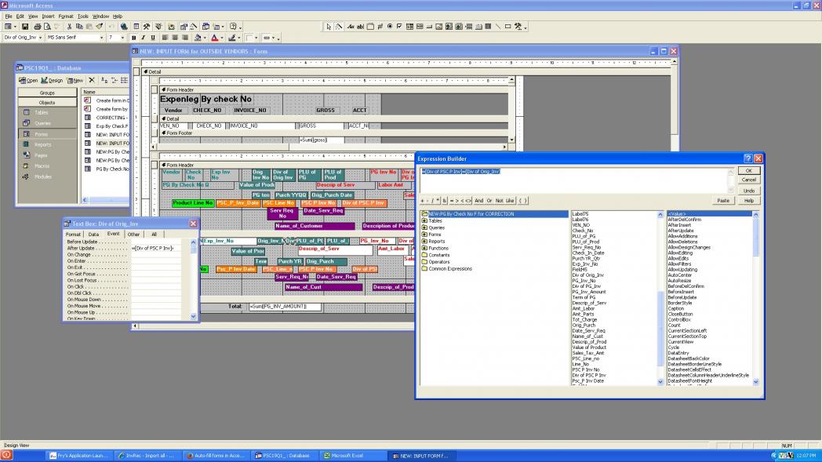
Task: Select the Text Box tool in the toolbox
Action: 360,26
